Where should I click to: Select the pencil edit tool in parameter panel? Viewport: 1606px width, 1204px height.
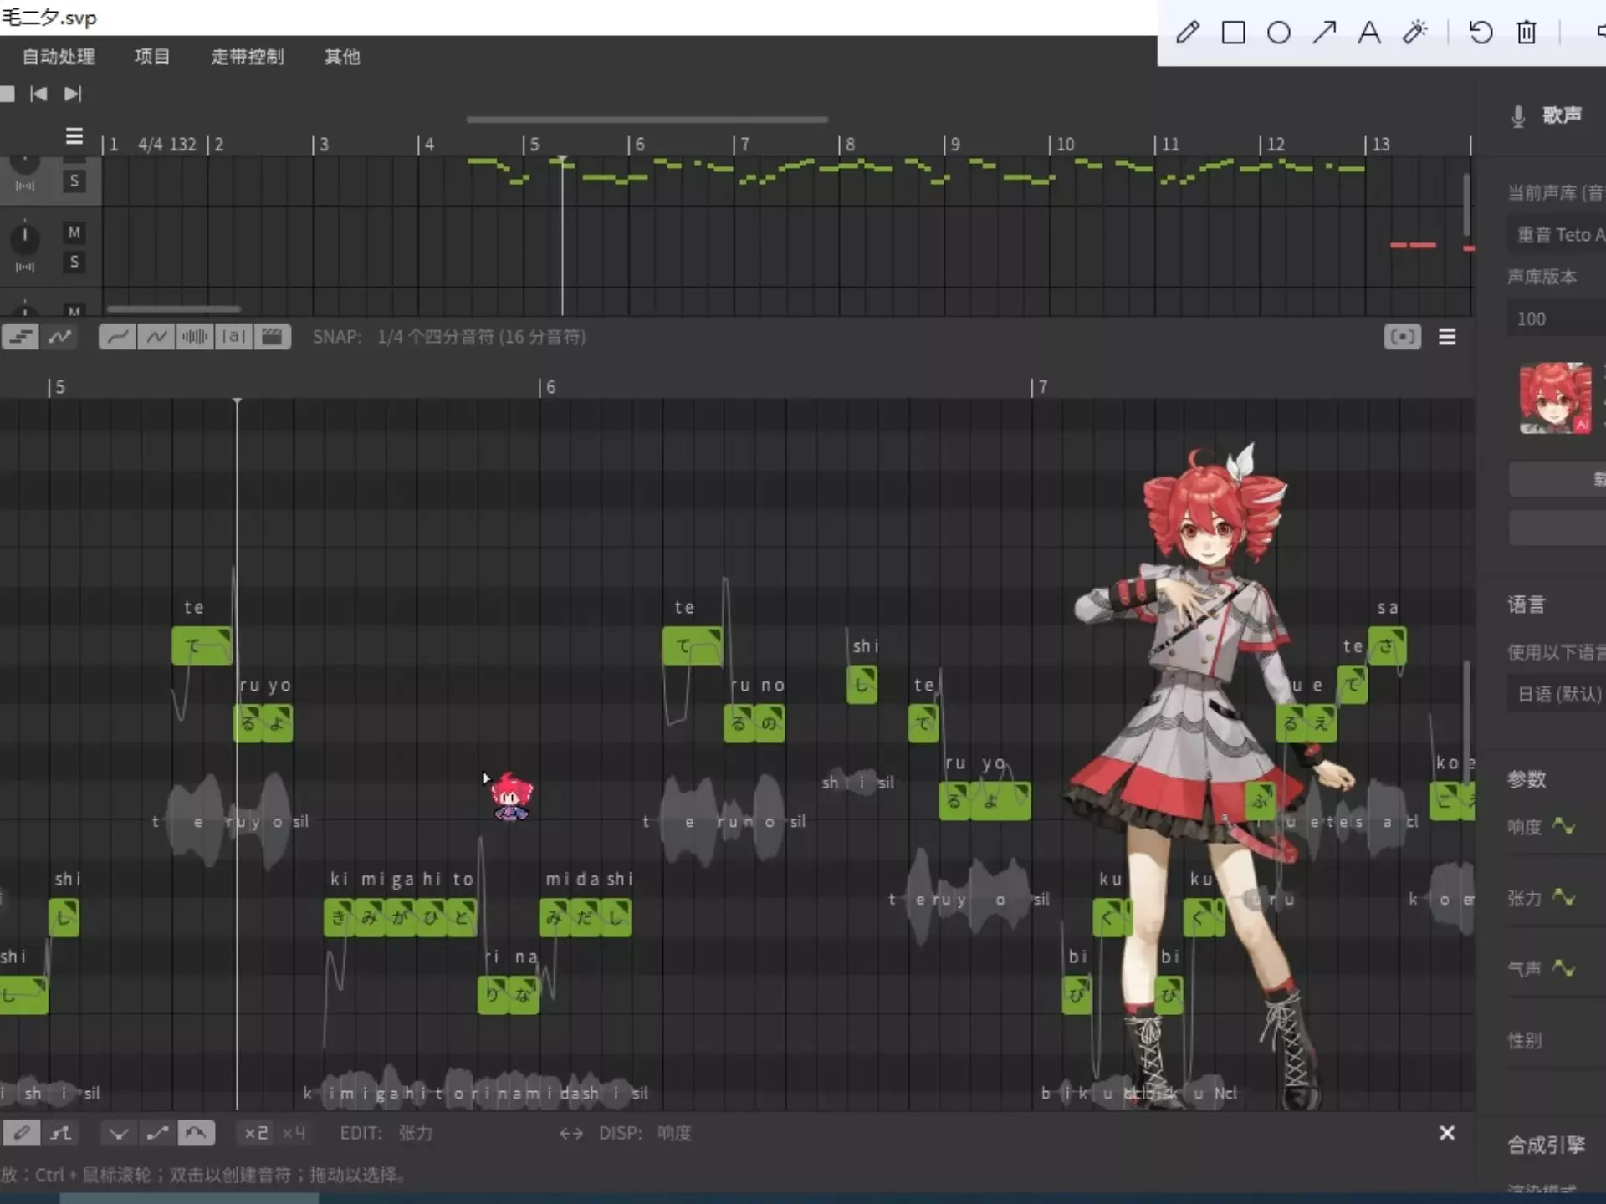pos(22,1133)
